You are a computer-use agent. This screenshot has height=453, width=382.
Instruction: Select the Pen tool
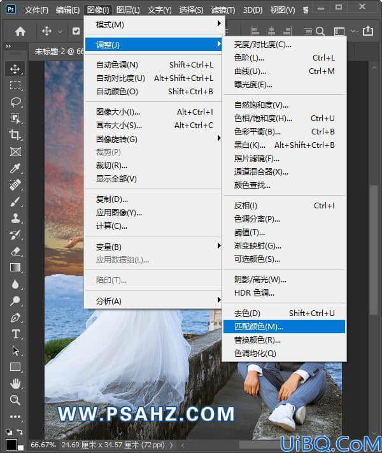(15, 317)
